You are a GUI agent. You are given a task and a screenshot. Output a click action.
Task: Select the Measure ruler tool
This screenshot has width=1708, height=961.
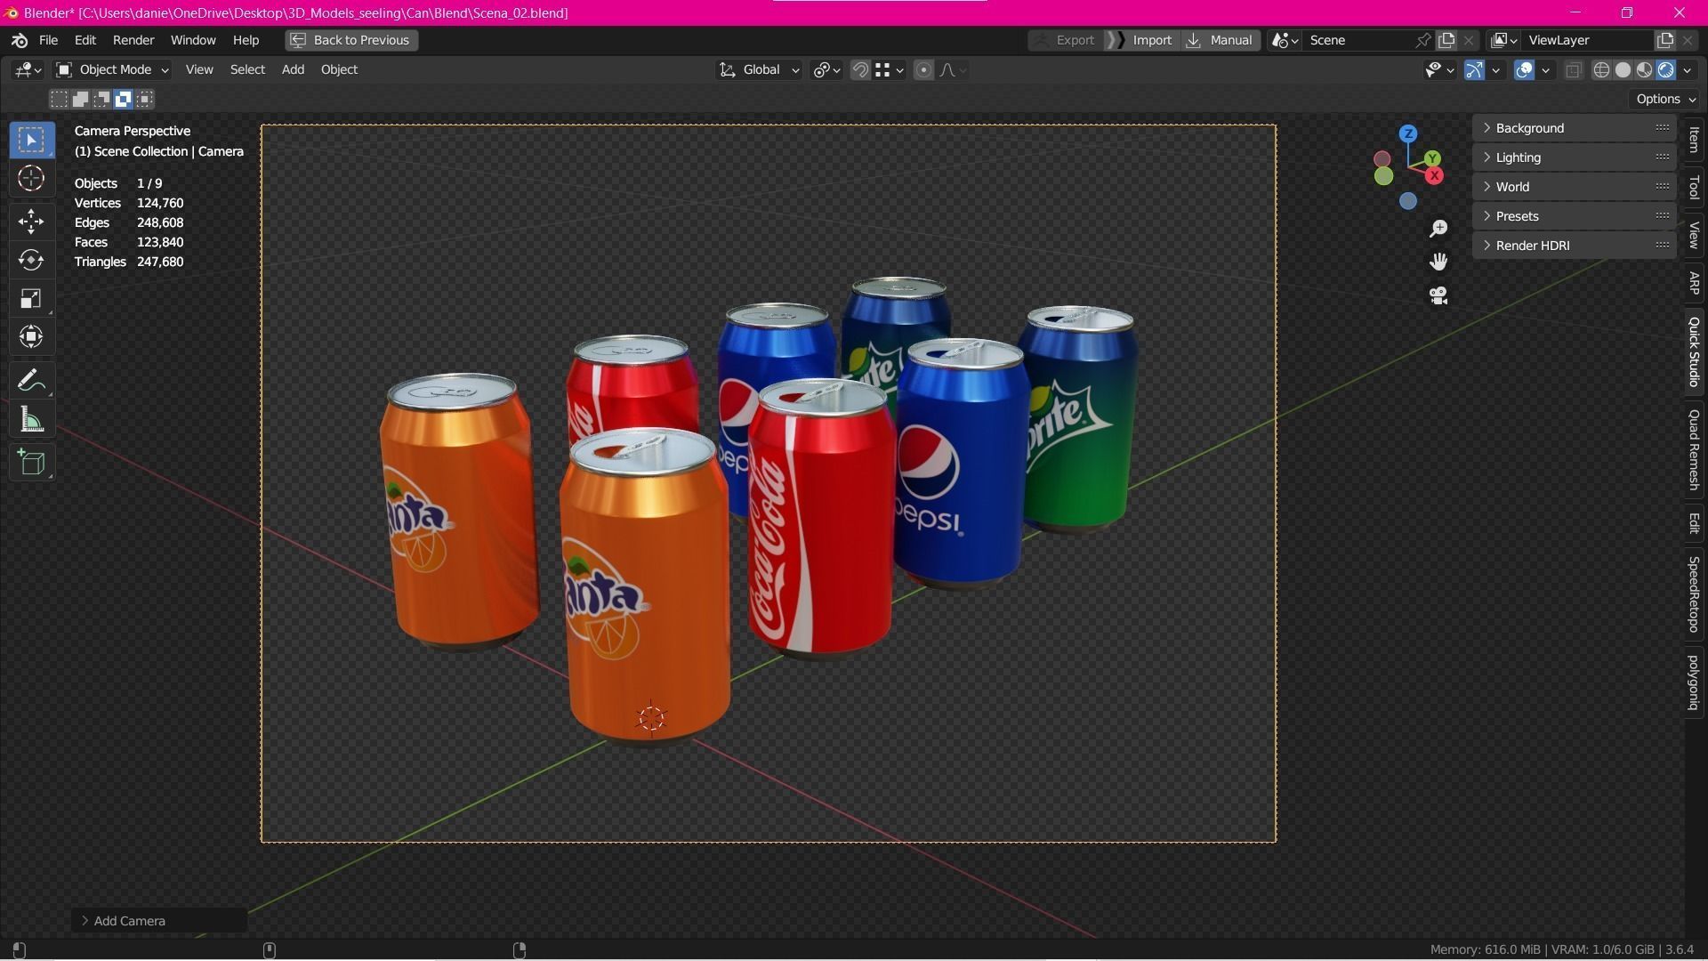31,419
